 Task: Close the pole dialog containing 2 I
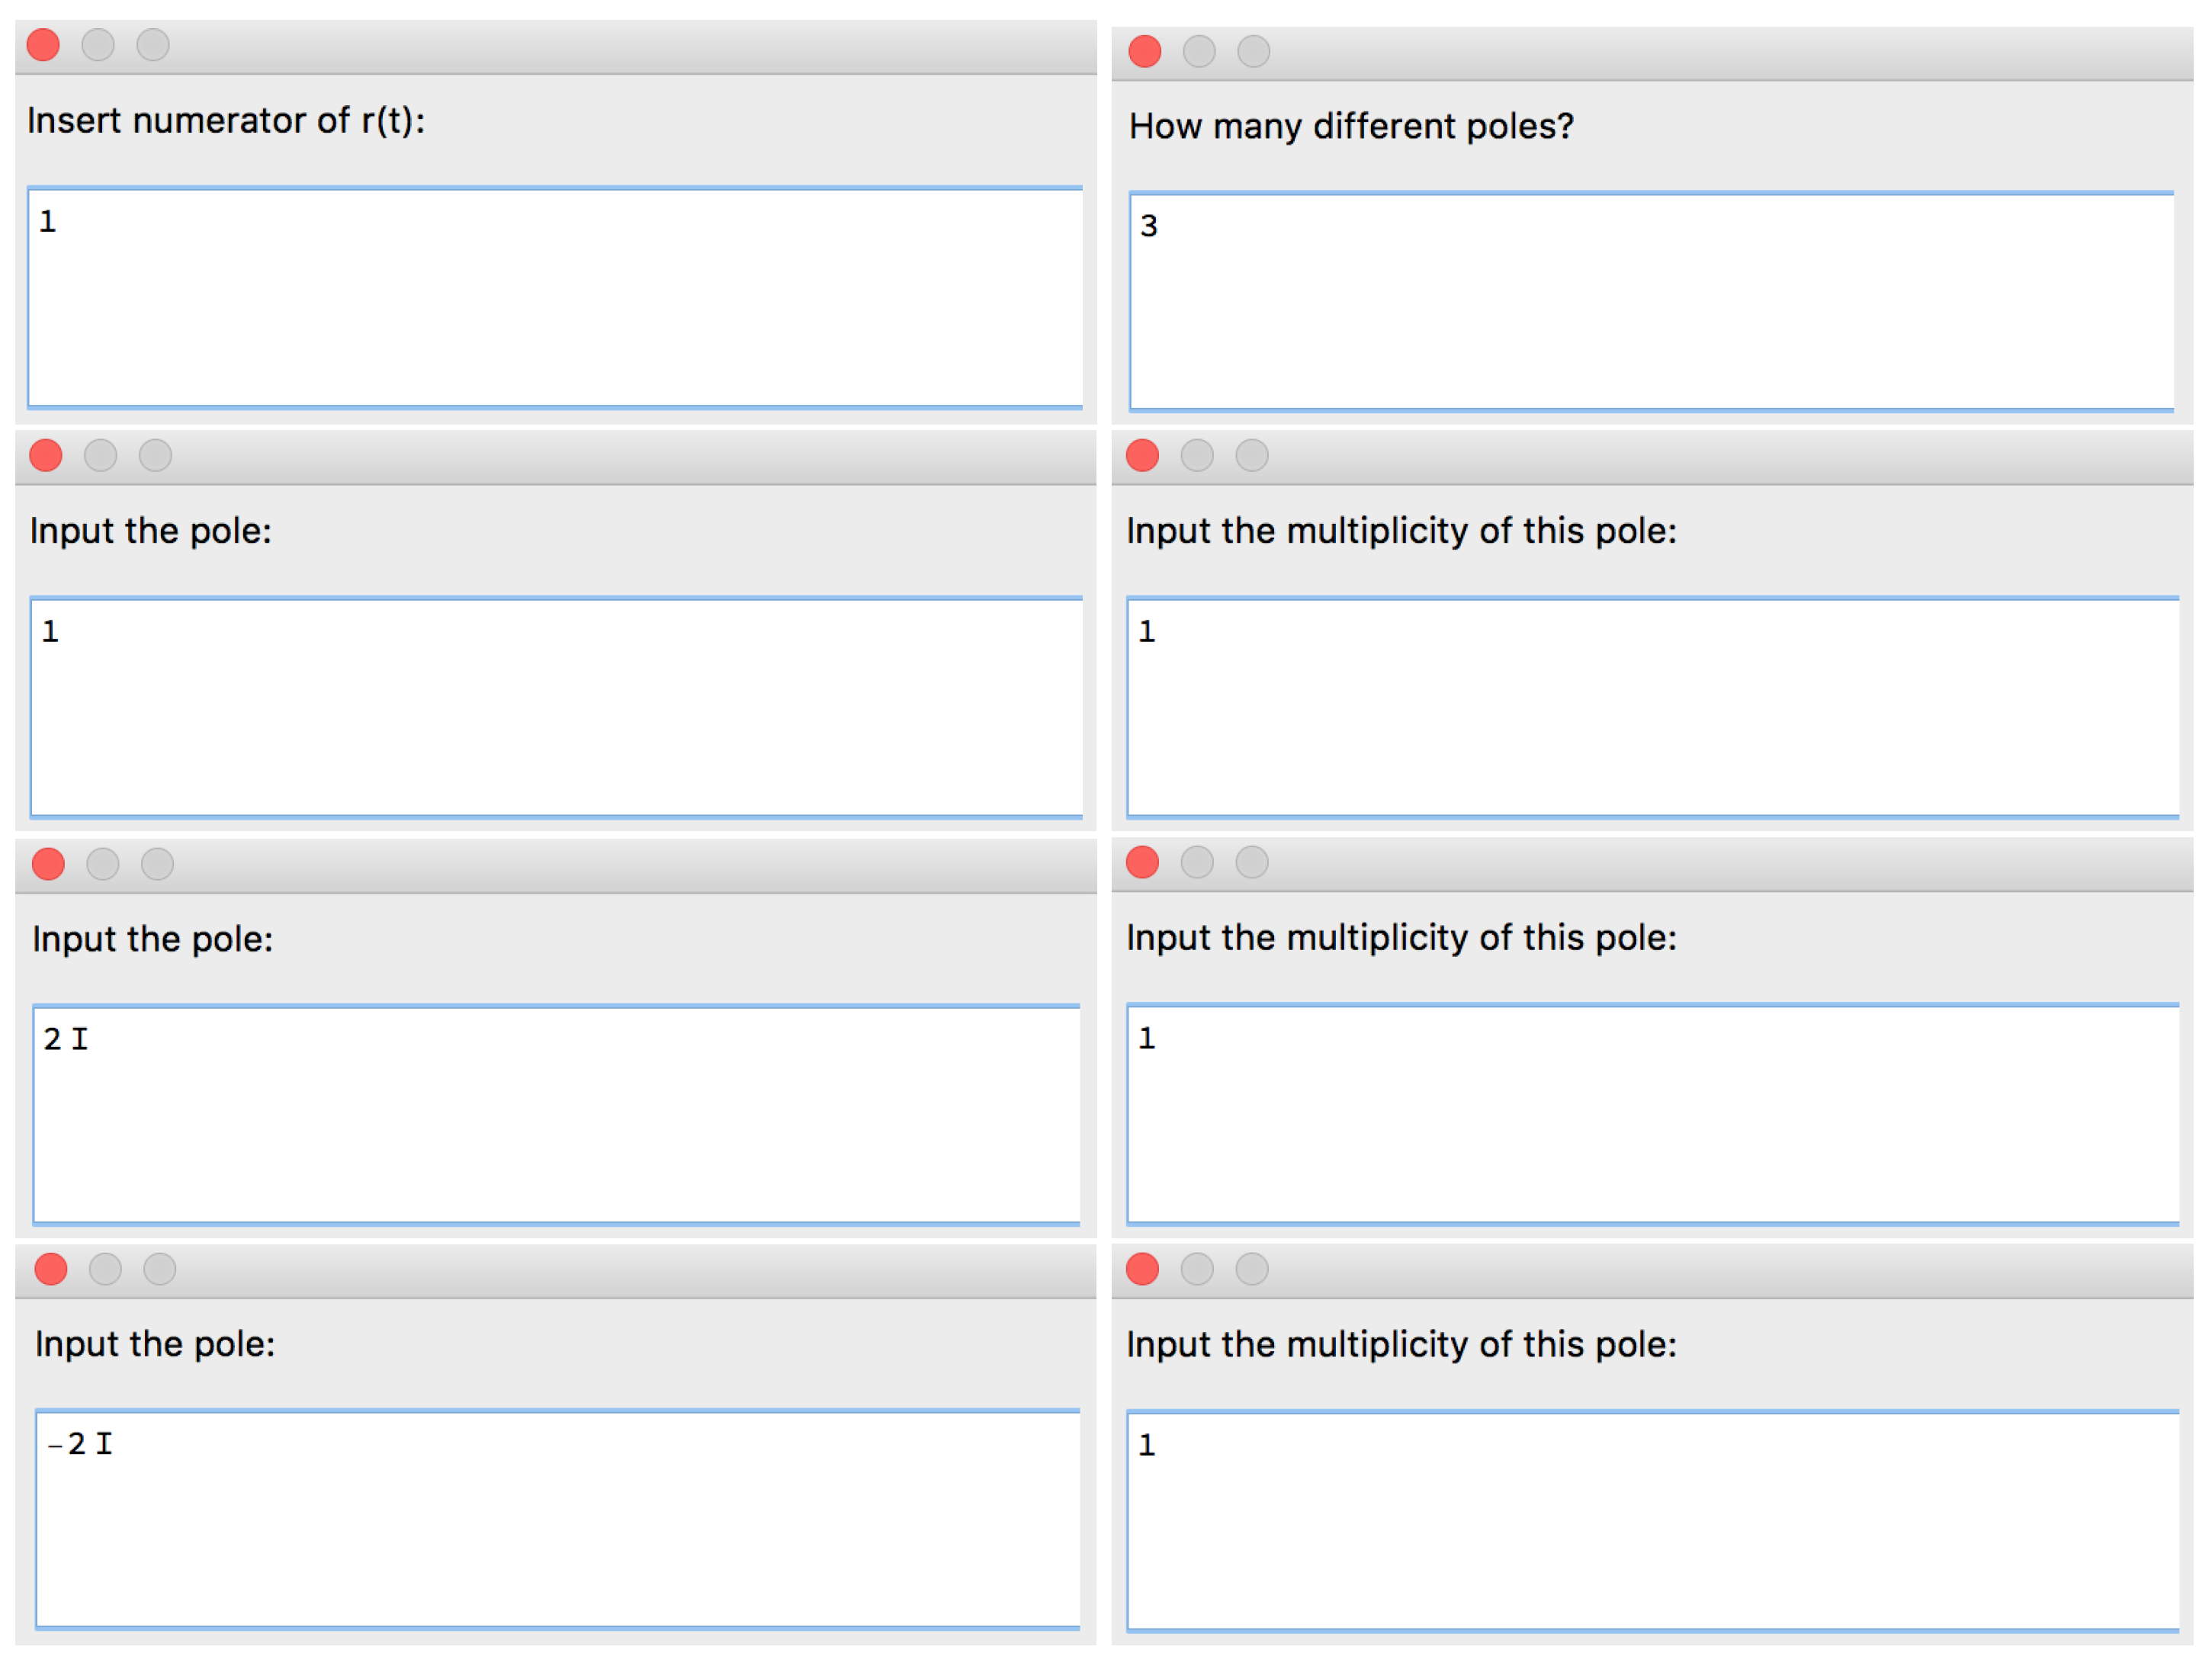click(48, 864)
